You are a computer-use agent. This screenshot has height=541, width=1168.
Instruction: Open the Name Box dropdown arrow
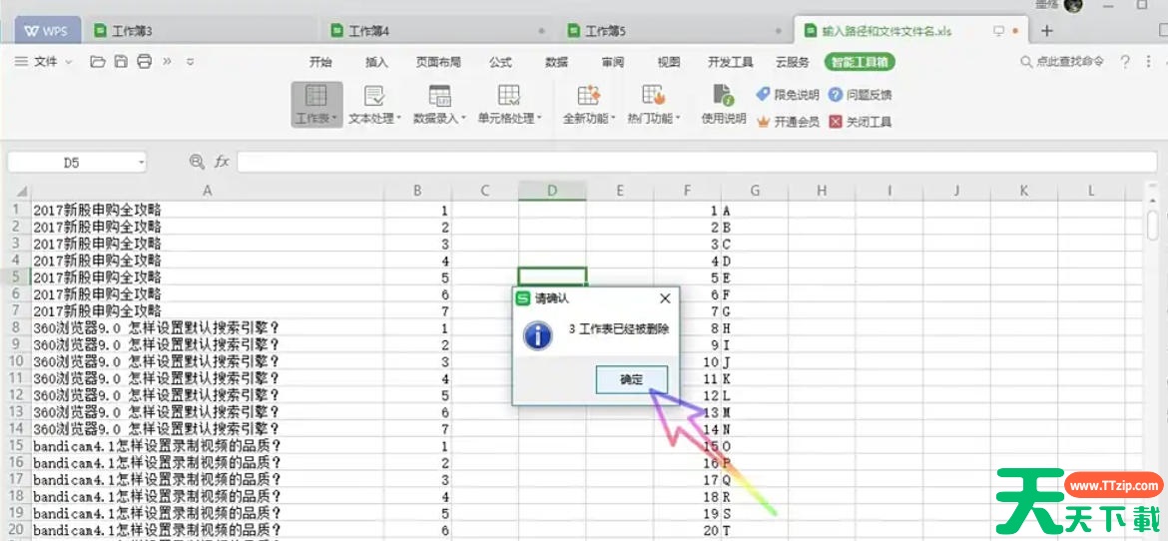click(x=141, y=163)
